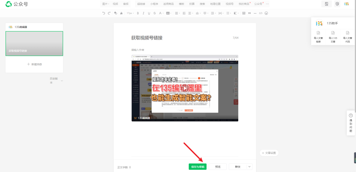Screen dimensions: 356x172
Task: Open the line height dropdown
Action: coord(213,13)
